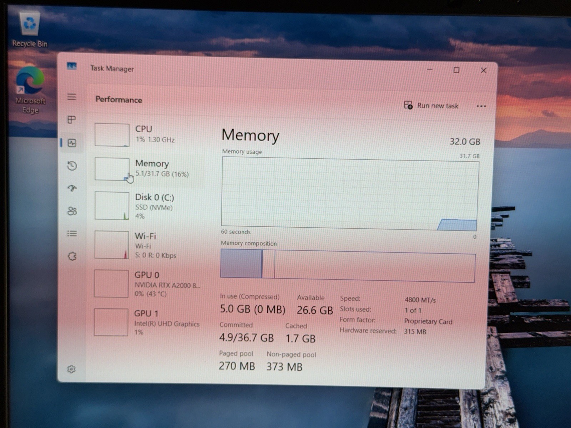Screen dimensions: 571x428
Task: Open the Details page list icon
Action: [x=72, y=233]
